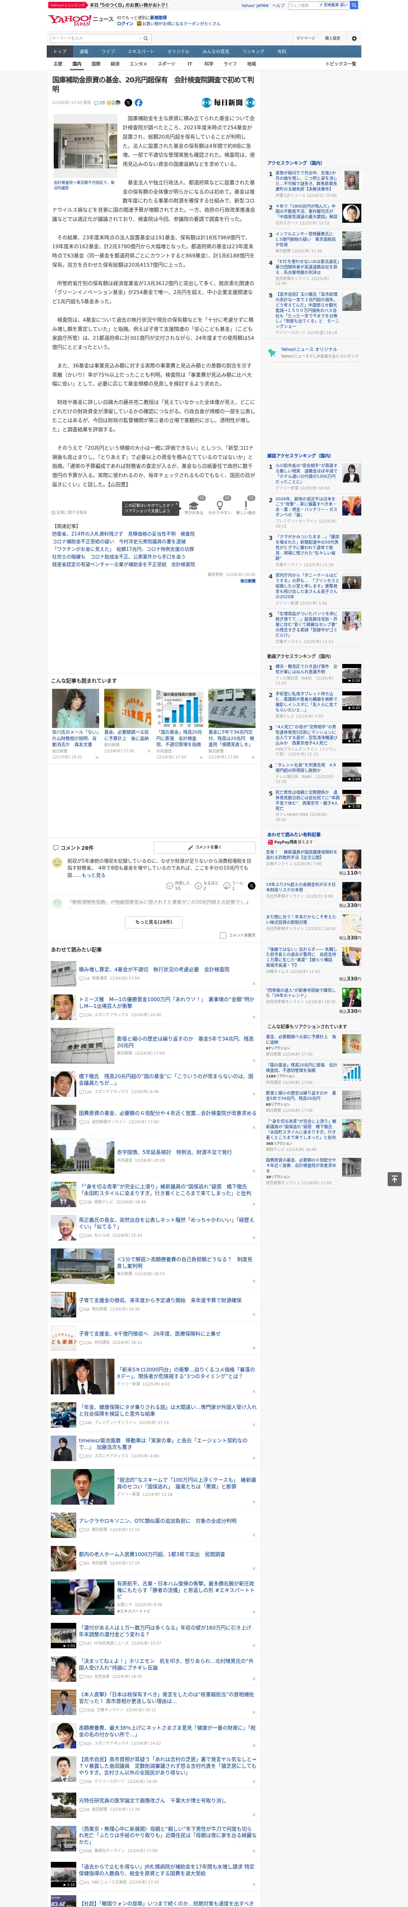Image resolution: width=408 pixels, height=1907 pixels.
Task: Share the top comment on X
Action: click(251, 885)
